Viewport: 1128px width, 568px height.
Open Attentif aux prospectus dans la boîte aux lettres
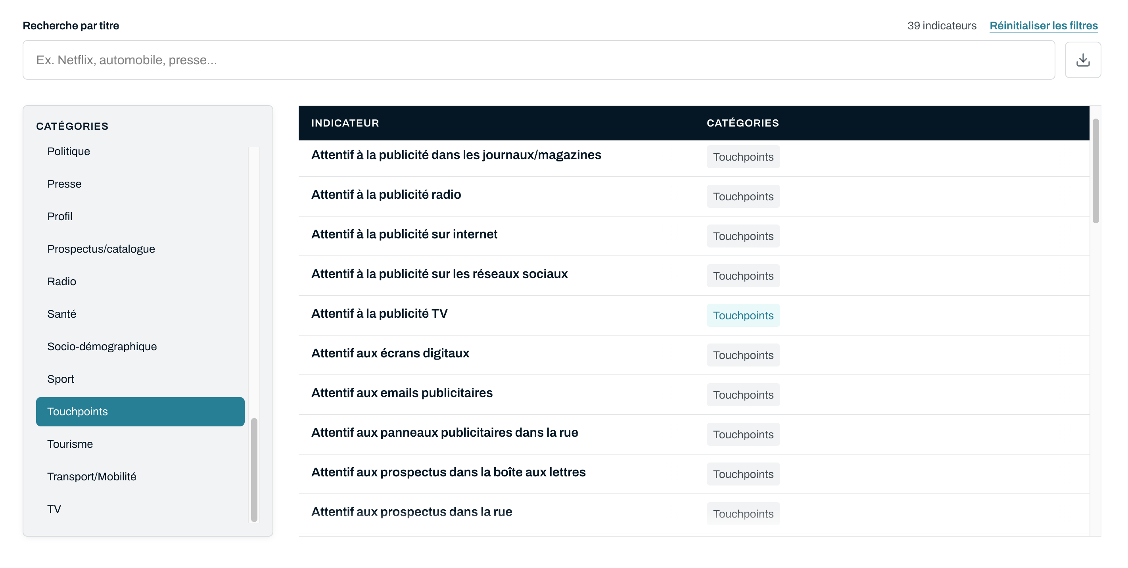coord(449,472)
